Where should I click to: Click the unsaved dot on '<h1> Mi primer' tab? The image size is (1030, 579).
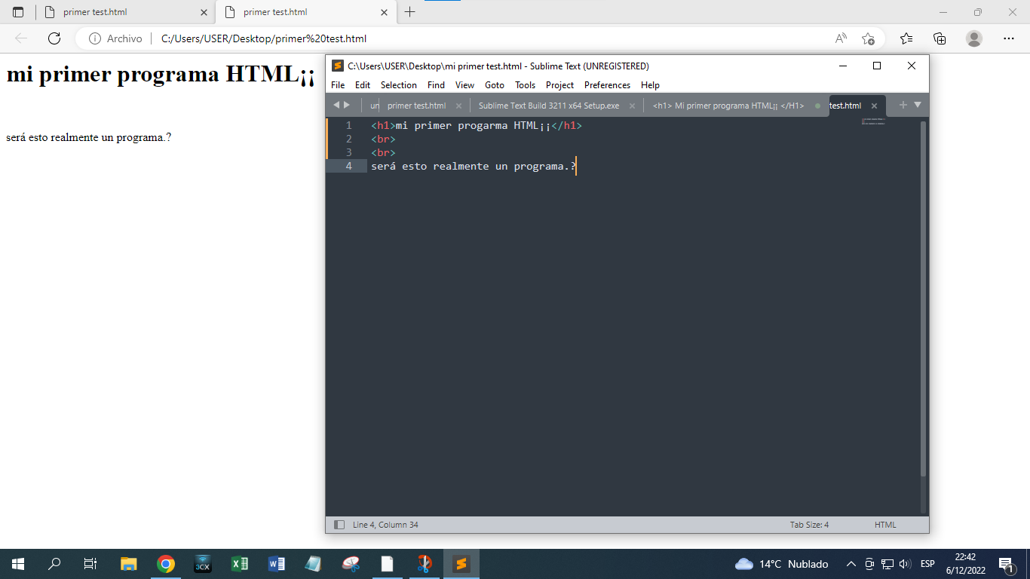[x=817, y=106]
